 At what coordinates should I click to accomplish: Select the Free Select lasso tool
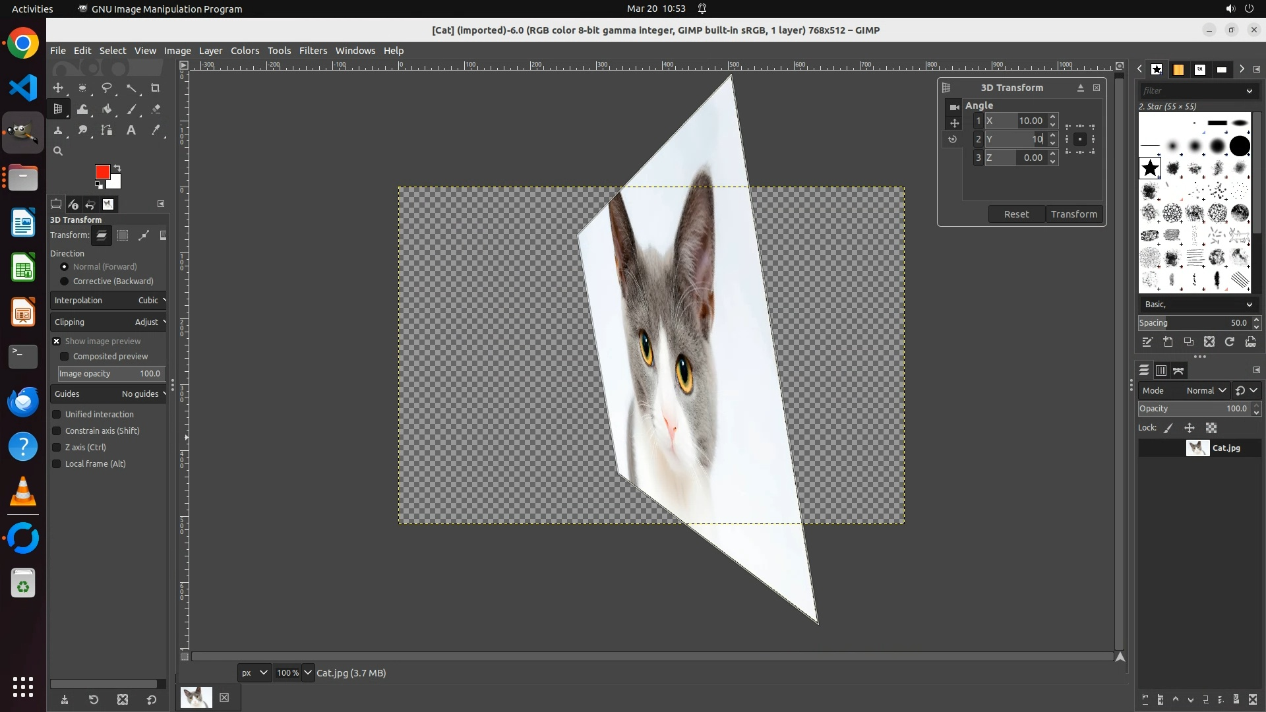[x=107, y=88]
